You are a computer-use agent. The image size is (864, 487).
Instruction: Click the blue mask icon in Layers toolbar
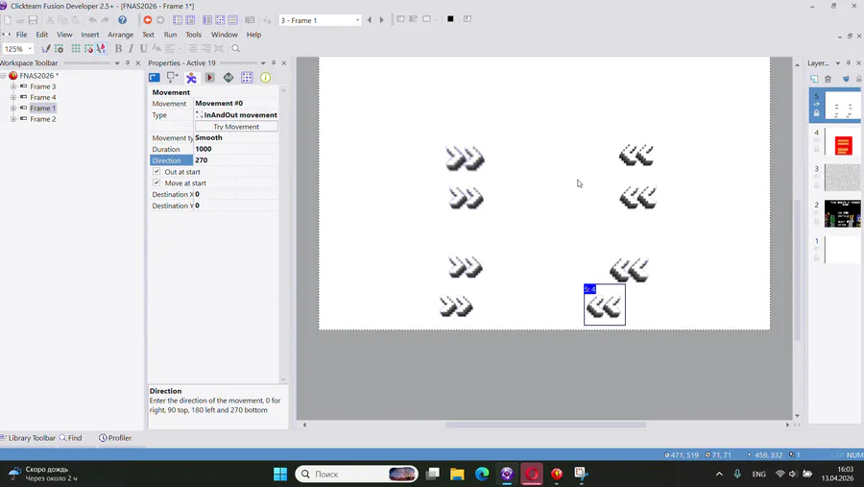point(846,79)
